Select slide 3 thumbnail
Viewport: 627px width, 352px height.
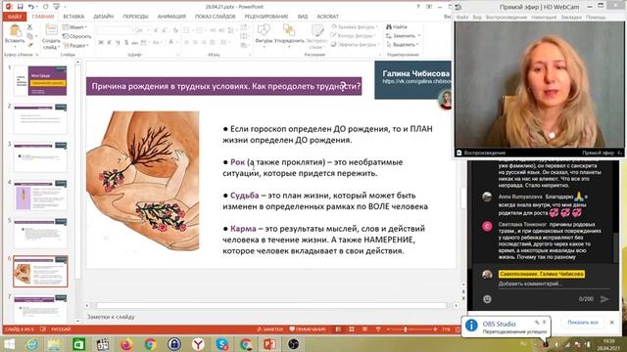click(40, 157)
